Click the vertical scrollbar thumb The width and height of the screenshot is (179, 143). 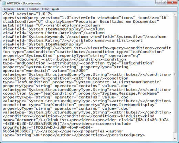pyautogui.click(x=175, y=74)
